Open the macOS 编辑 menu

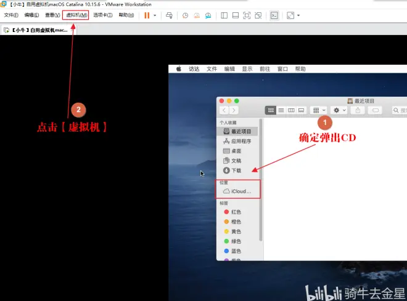tap(229, 69)
